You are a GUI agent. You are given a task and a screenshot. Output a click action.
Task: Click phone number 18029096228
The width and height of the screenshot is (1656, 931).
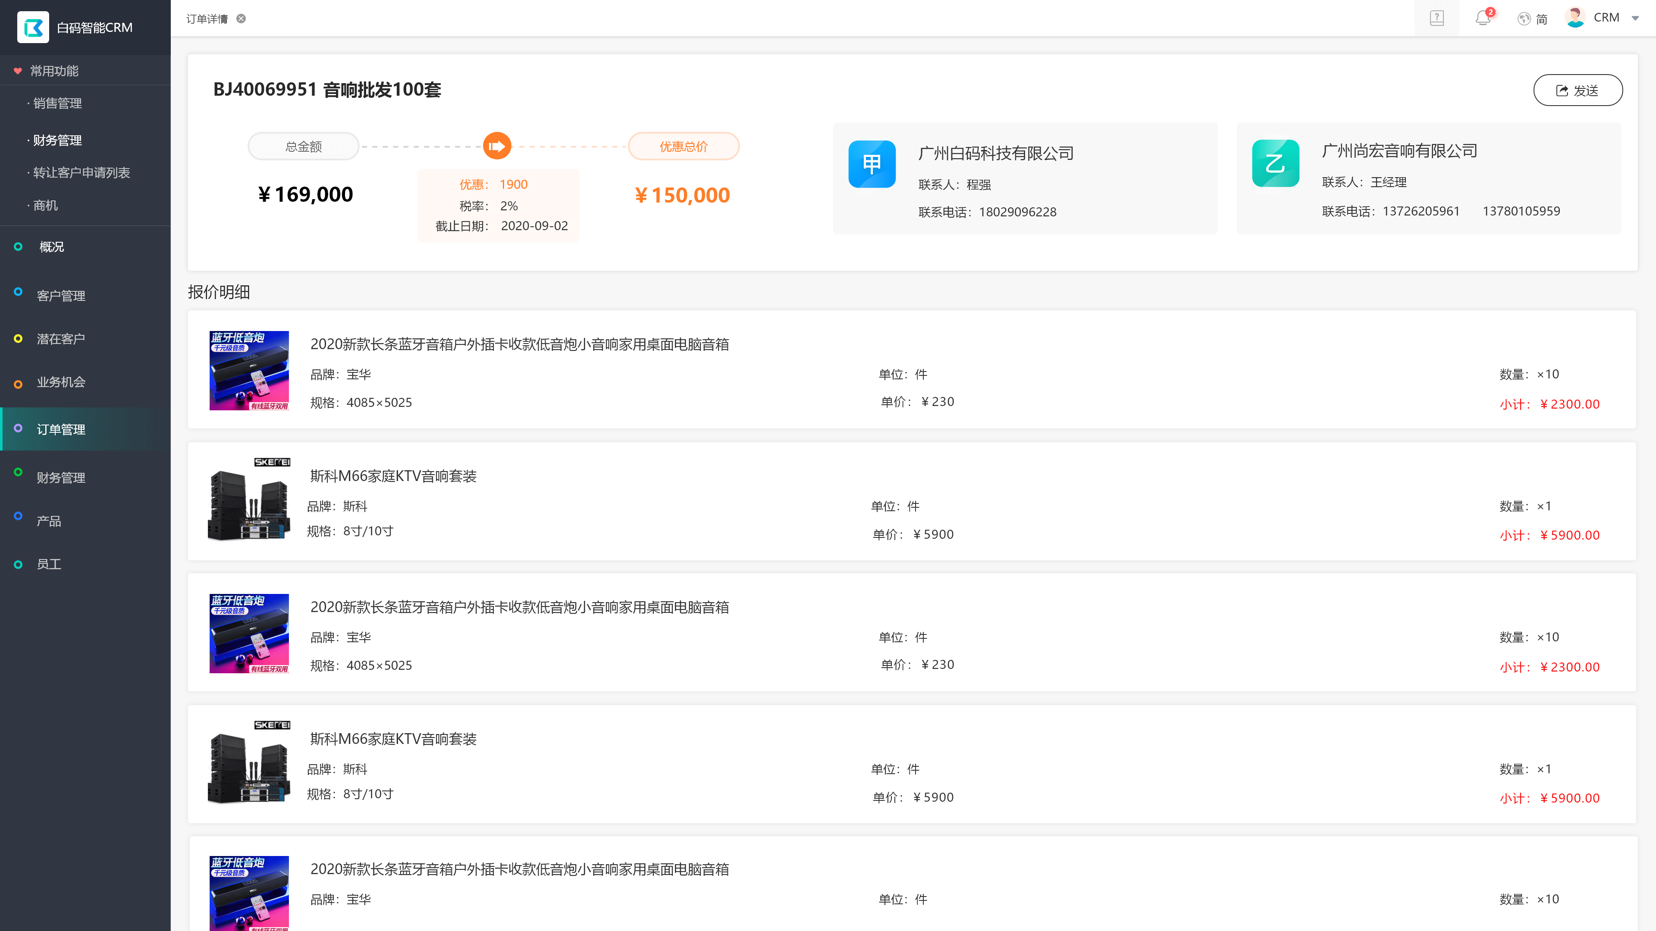coord(1018,212)
